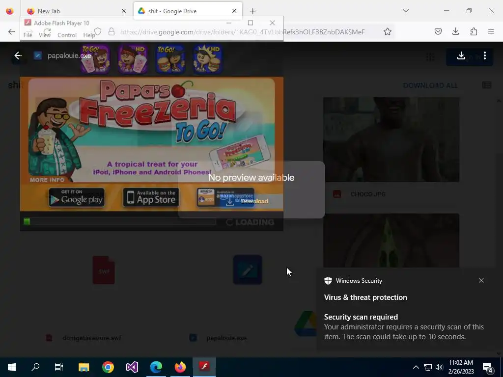This screenshot has width=503, height=377.
Task: Go back from the papalouie.exe preview
Action: pos(18,56)
